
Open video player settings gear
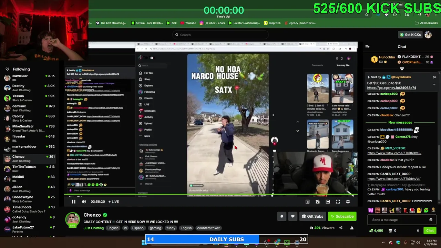pos(348,201)
